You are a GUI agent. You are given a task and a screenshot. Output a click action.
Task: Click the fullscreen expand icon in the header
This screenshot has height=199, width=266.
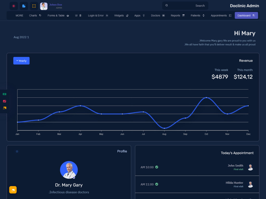34,6
